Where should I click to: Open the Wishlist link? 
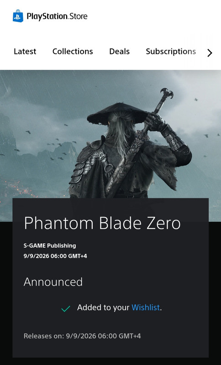(146, 308)
